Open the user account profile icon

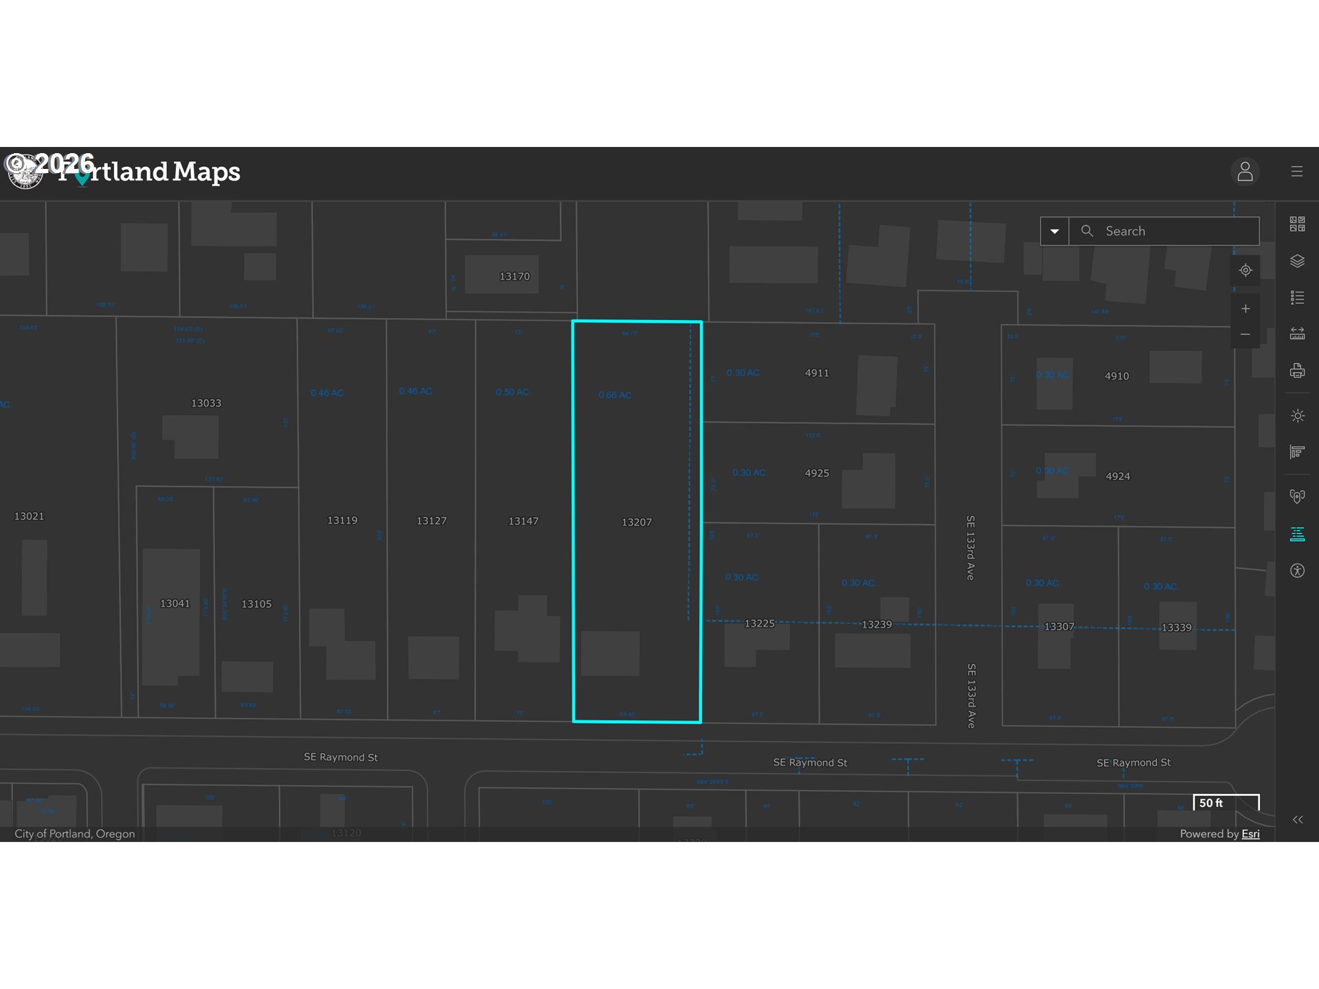click(x=1245, y=172)
